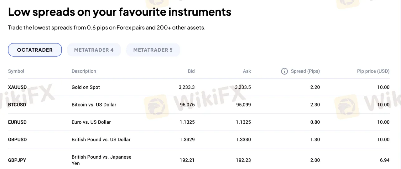Image resolution: width=401 pixels, height=169 pixels.
Task: Click the XAUUSD symbol
Action: pos(18,87)
